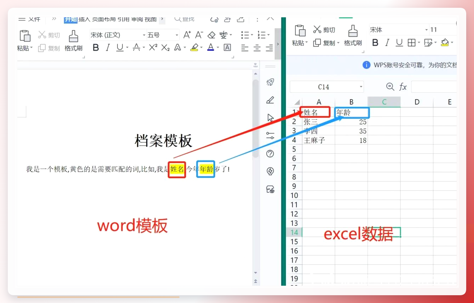
Task: Open the Excel borders dropdown arrow
Action: tap(419, 43)
